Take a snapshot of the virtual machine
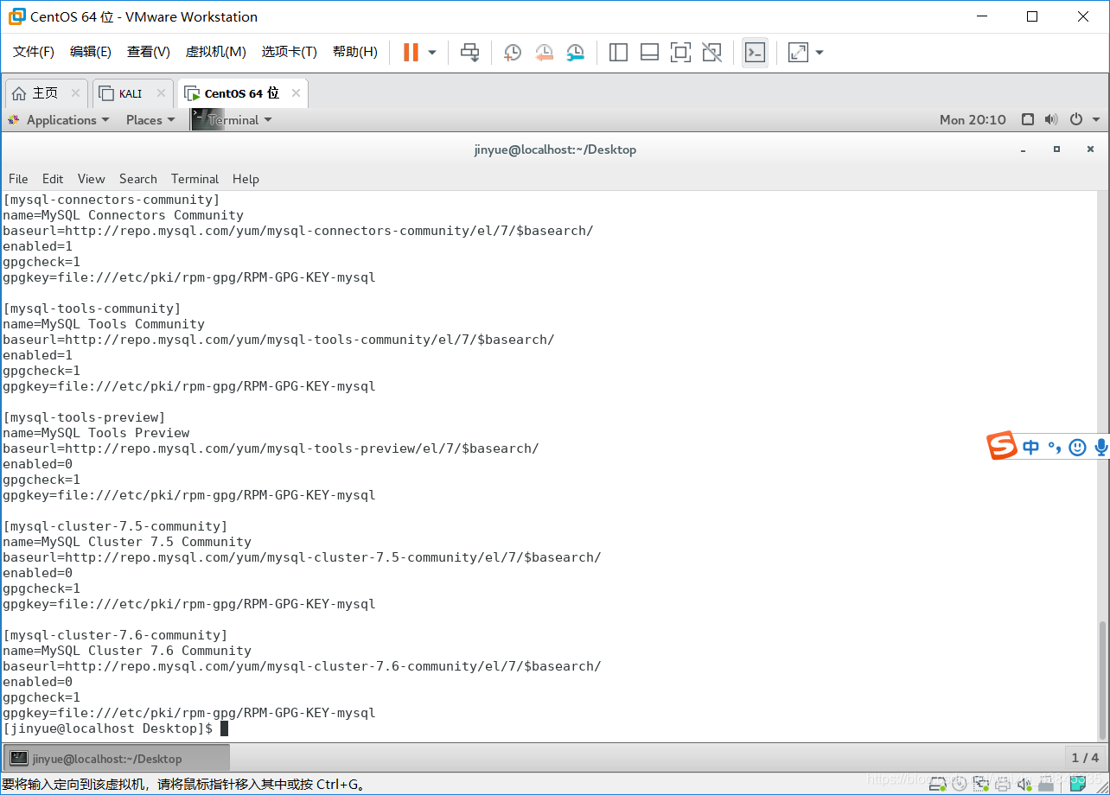 point(513,53)
